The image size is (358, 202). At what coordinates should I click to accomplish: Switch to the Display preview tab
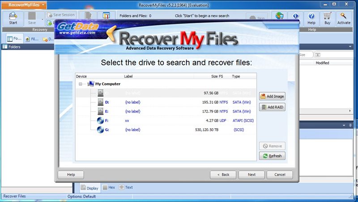tap(89, 188)
